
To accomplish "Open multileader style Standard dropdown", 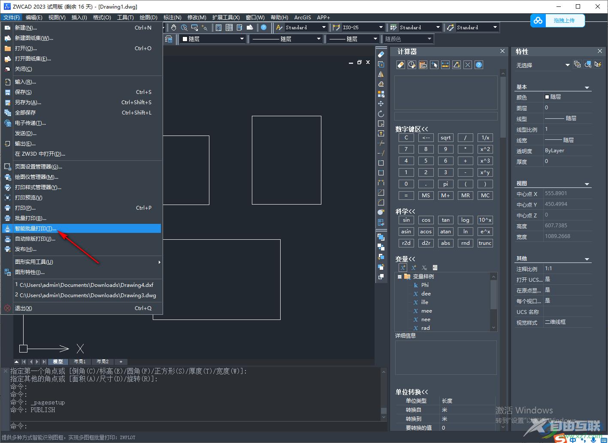I will 495,27.
